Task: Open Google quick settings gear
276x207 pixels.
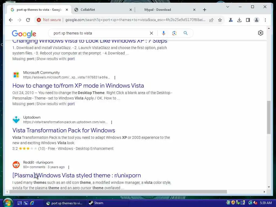Action: 261,33
